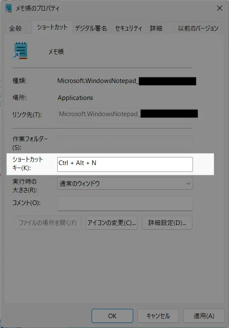
Task: Focus the ショートカットキー field with Ctrl + Alt + N
Action: 125,164
